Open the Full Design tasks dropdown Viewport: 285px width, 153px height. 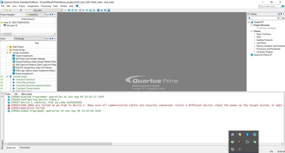[45, 39]
